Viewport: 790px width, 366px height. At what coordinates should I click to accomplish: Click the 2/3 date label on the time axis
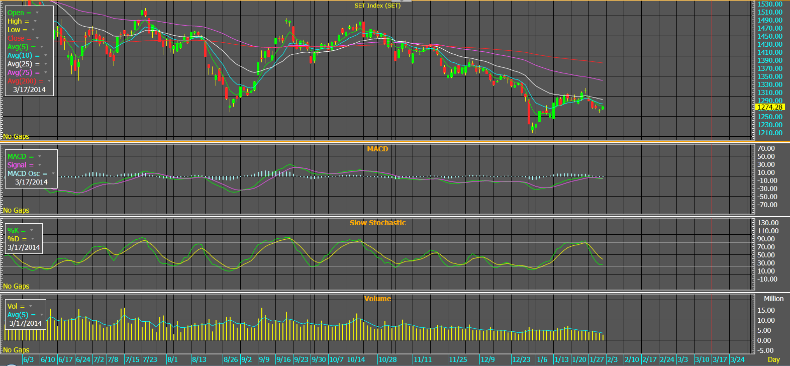[x=612, y=359]
